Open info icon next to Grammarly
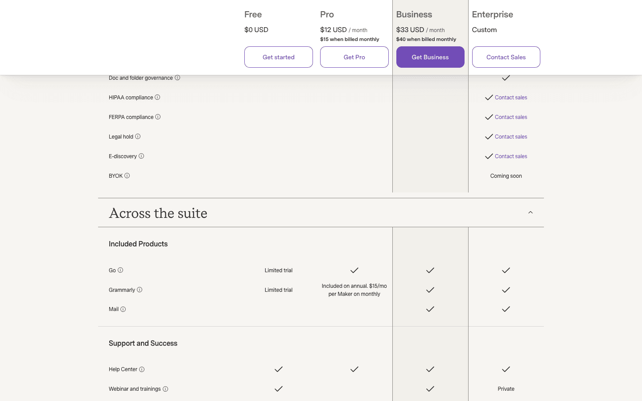The width and height of the screenshot is (642, 401). coord(140,290)
